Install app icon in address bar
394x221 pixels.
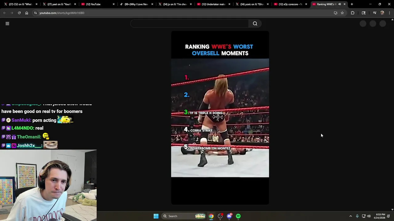tap(336, 13)
